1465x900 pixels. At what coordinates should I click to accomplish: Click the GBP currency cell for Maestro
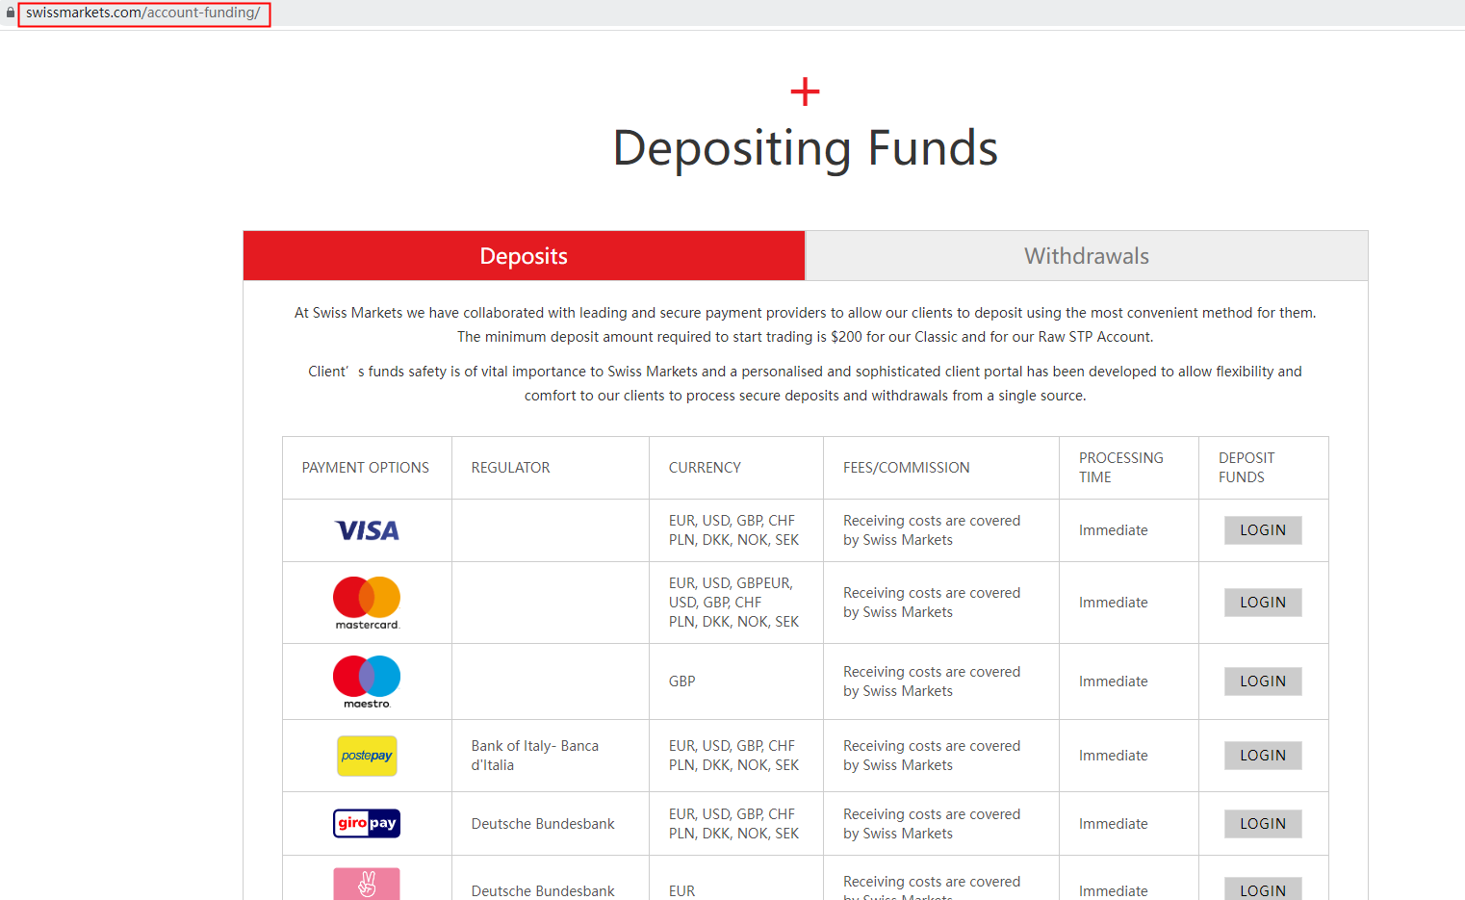click(x=681, y=681)
